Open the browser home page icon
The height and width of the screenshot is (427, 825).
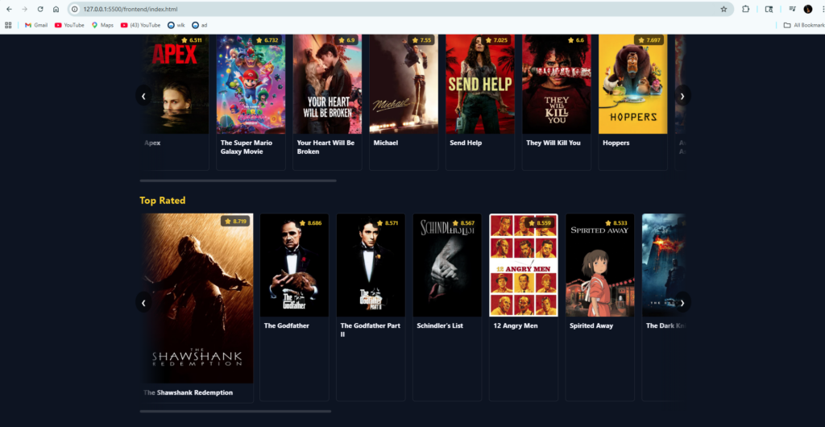(x=56, y=9)
